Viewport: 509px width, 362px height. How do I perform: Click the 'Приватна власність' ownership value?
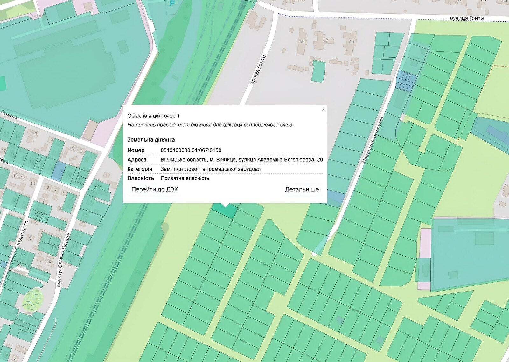click(x=185, y=178)
